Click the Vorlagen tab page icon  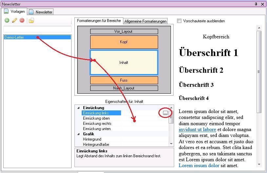click(x=6, y=11)
